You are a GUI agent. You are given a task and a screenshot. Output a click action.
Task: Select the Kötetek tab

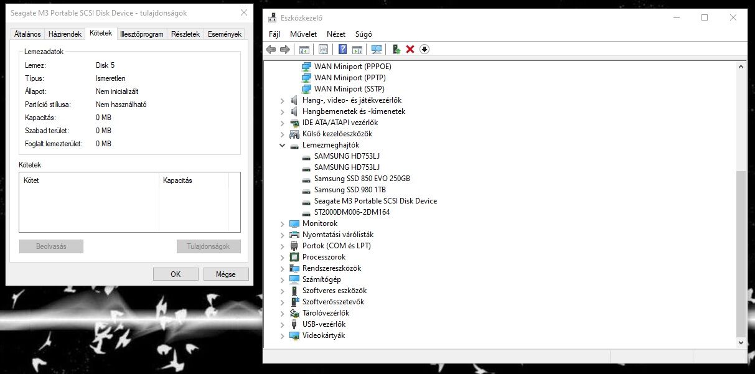pyautogui.click(x=100, y=33)
